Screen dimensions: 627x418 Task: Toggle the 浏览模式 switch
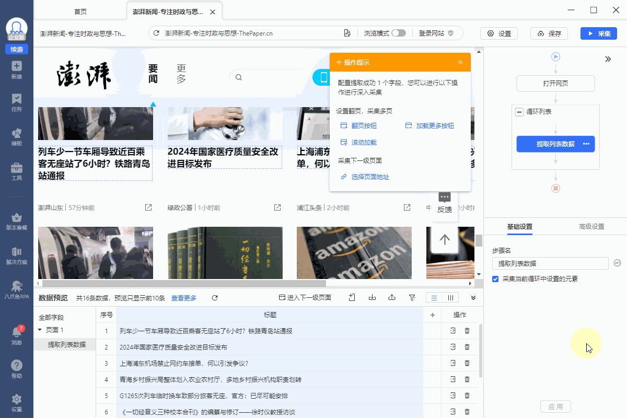(x=398, y=33)
